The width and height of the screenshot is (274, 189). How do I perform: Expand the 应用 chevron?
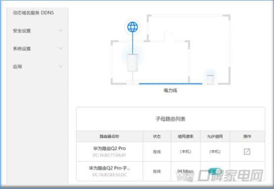(60, 66)
